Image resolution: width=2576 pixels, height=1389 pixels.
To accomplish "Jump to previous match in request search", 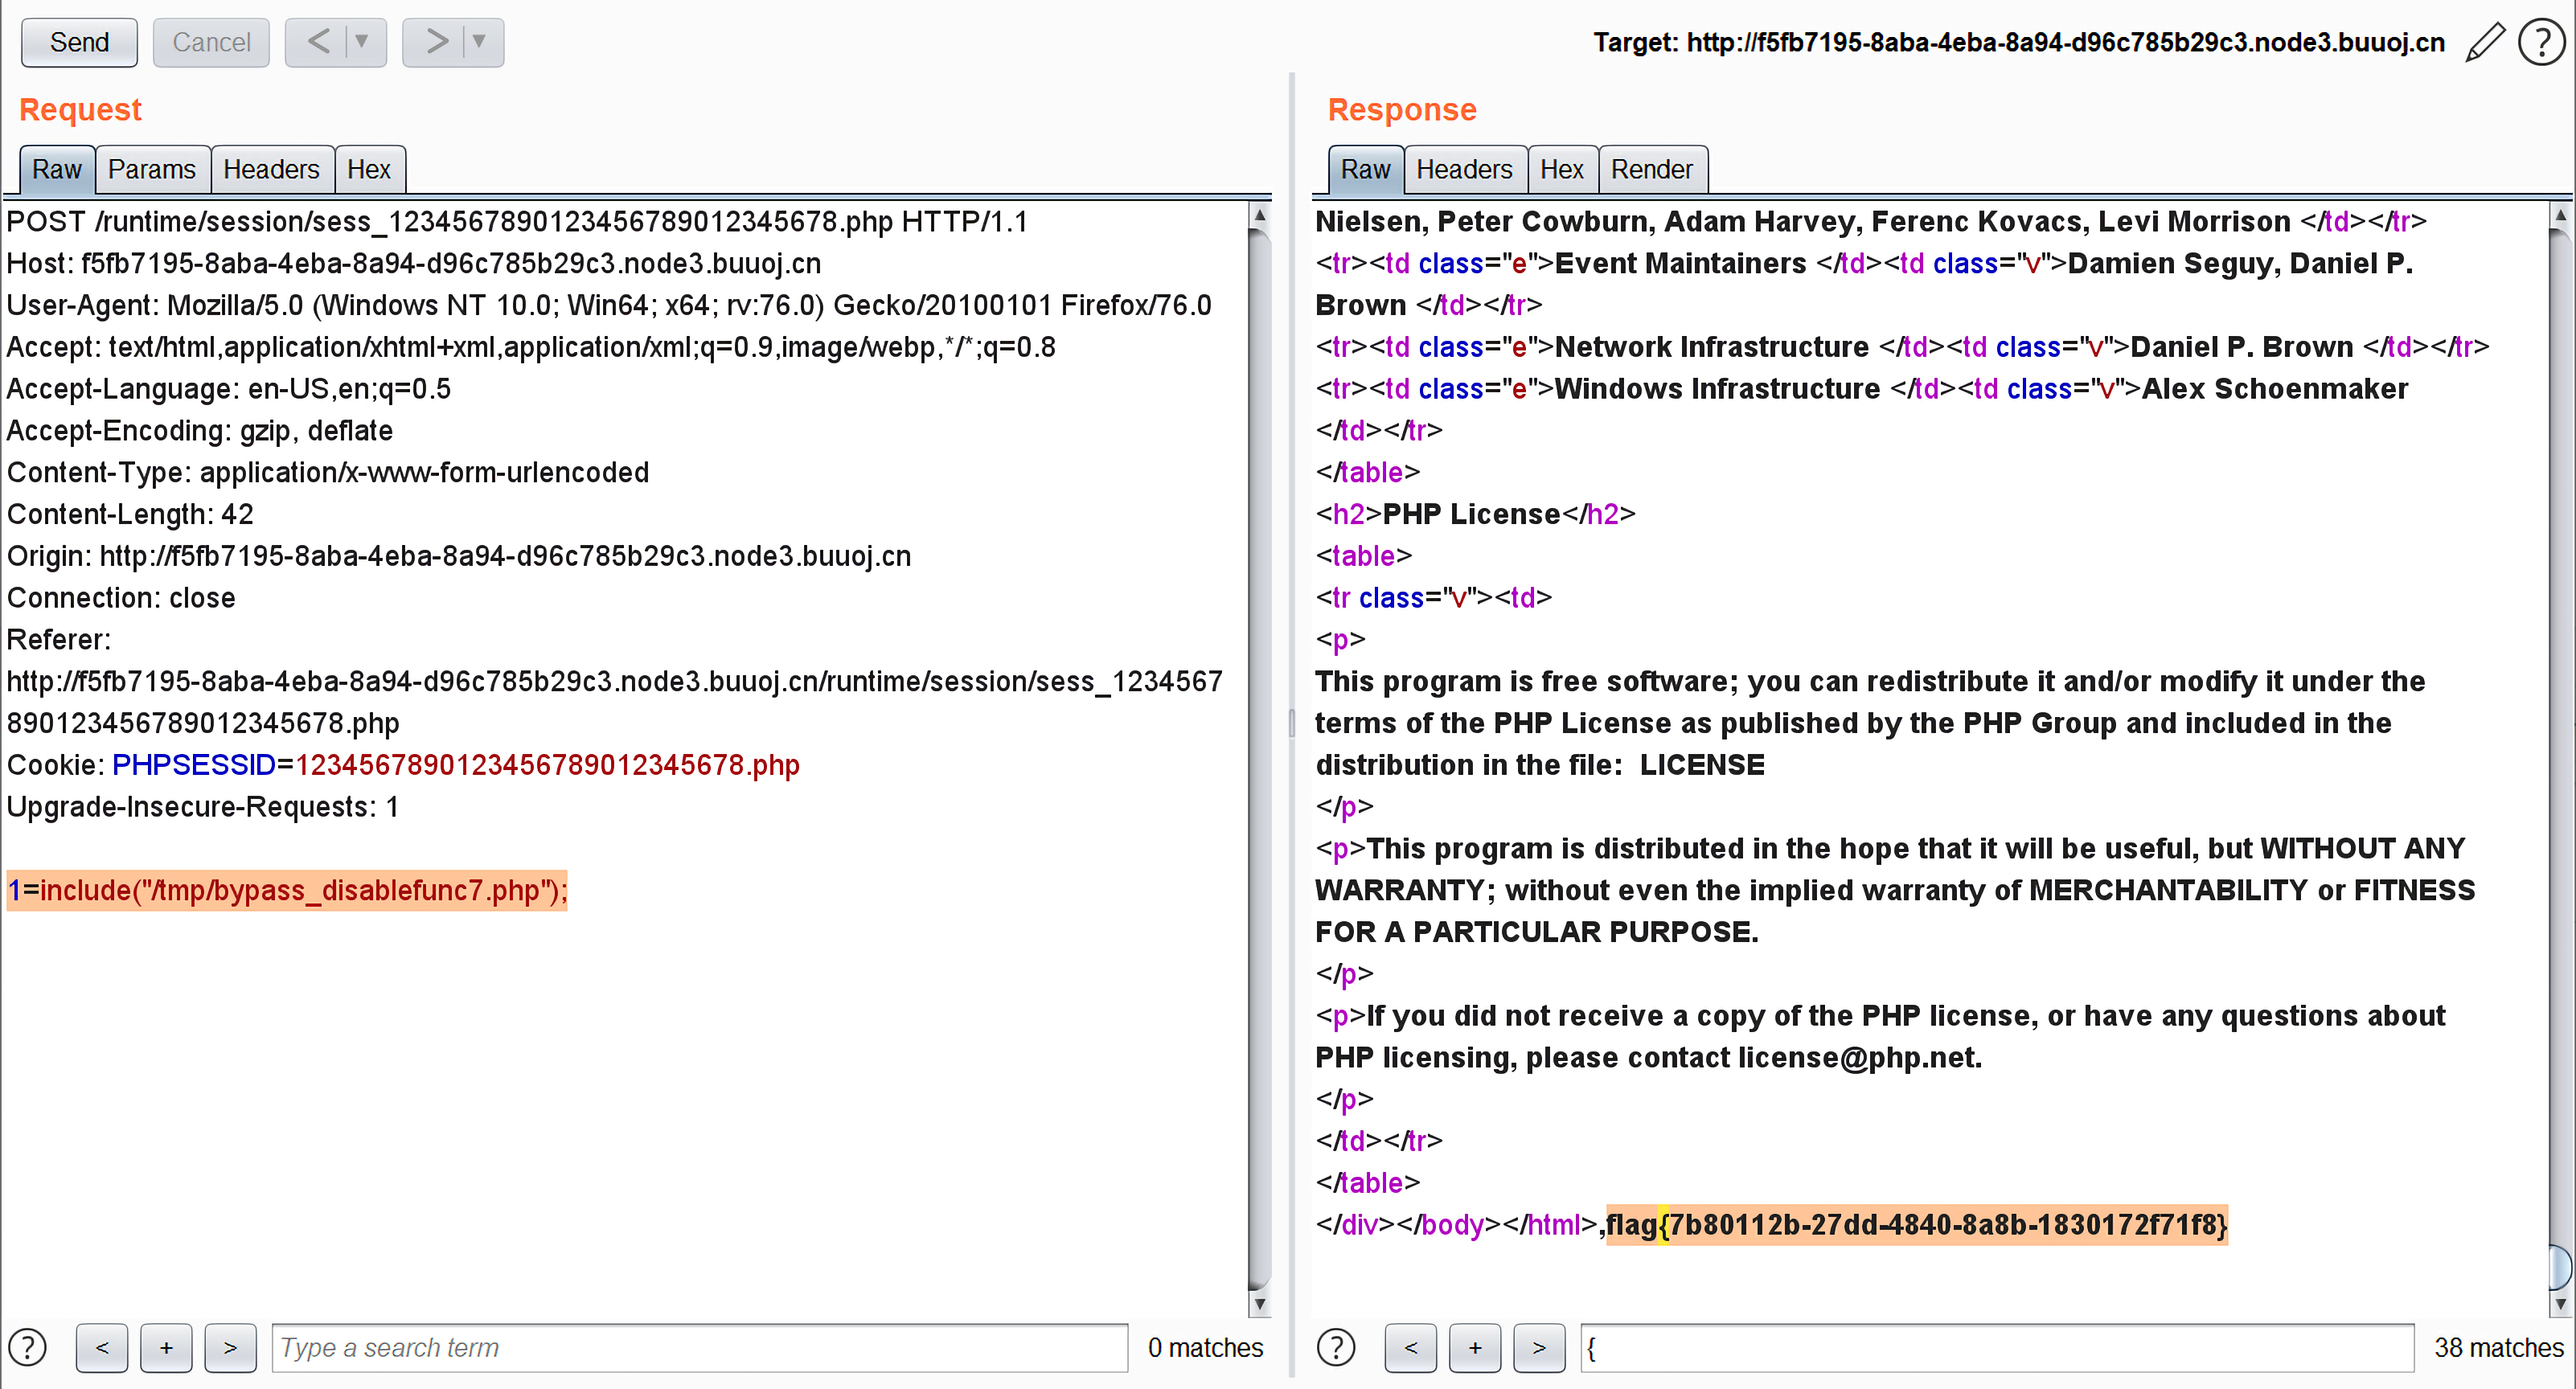I will pyautogui.click(x=102, y=1347).
